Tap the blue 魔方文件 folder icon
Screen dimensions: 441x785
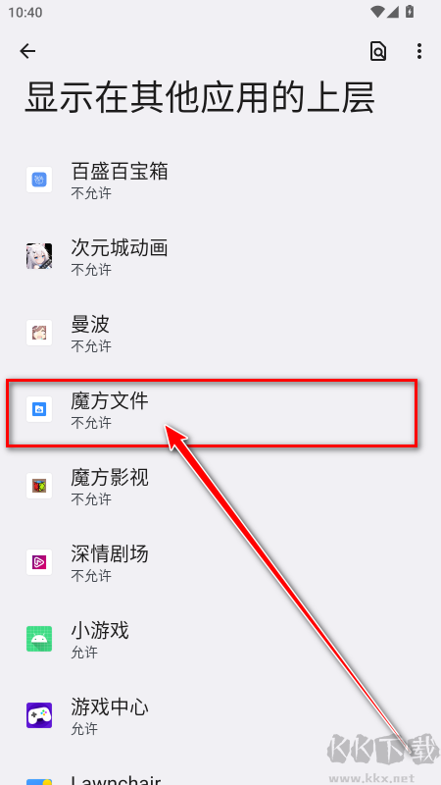click(39, 409)
